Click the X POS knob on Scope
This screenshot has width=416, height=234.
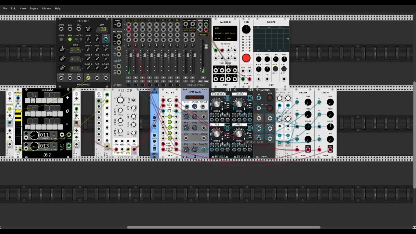click(259, 69)
